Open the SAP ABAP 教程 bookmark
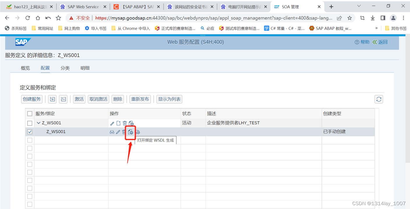The image size is (410, 209). [330, 28]
